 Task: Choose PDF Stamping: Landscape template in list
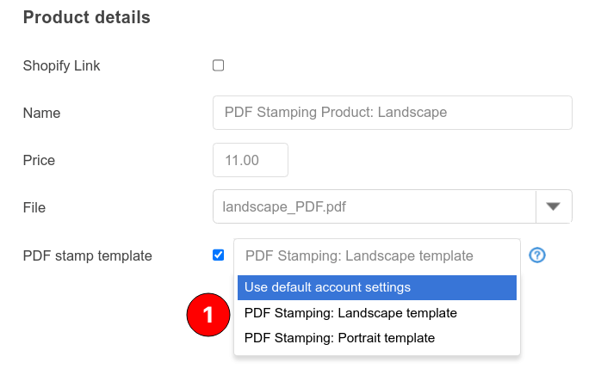point(350,313)
